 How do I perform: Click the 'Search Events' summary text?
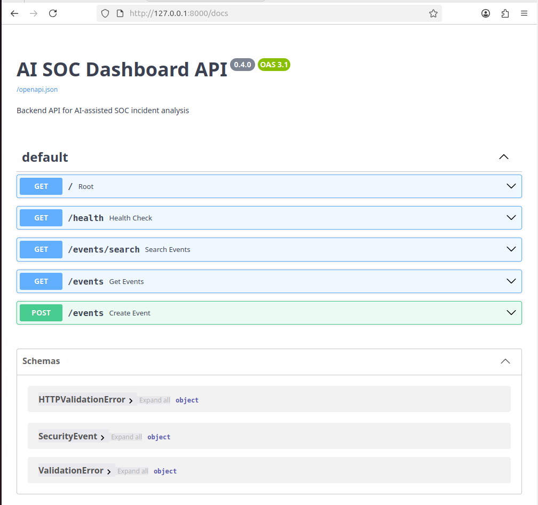168,250
